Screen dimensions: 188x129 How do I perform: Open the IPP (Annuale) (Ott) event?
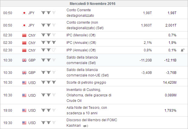click(x=81, y=50)
